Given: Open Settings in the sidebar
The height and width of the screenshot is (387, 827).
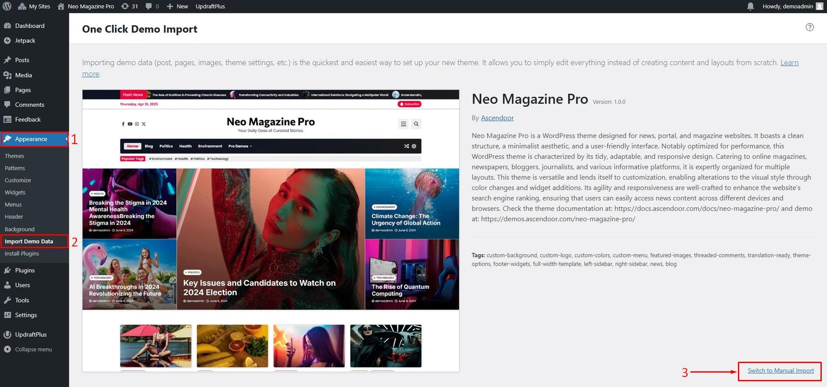Looking at the screenshot, I should 26,315.
